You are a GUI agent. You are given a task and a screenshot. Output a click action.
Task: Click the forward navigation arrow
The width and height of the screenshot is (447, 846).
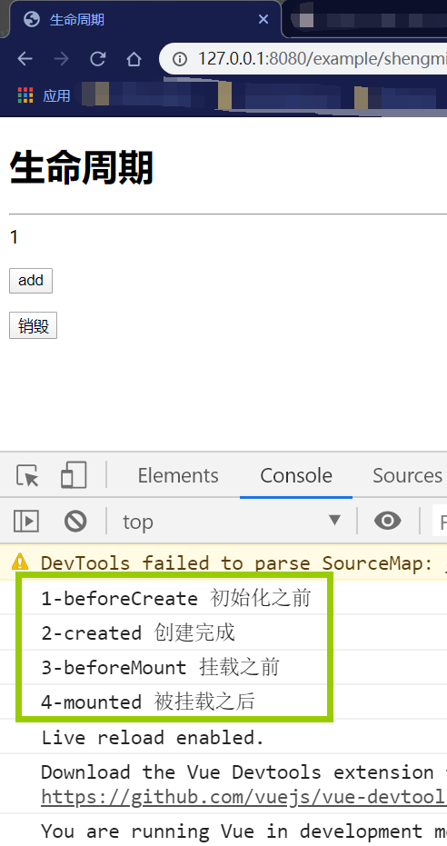pos(61,58)
